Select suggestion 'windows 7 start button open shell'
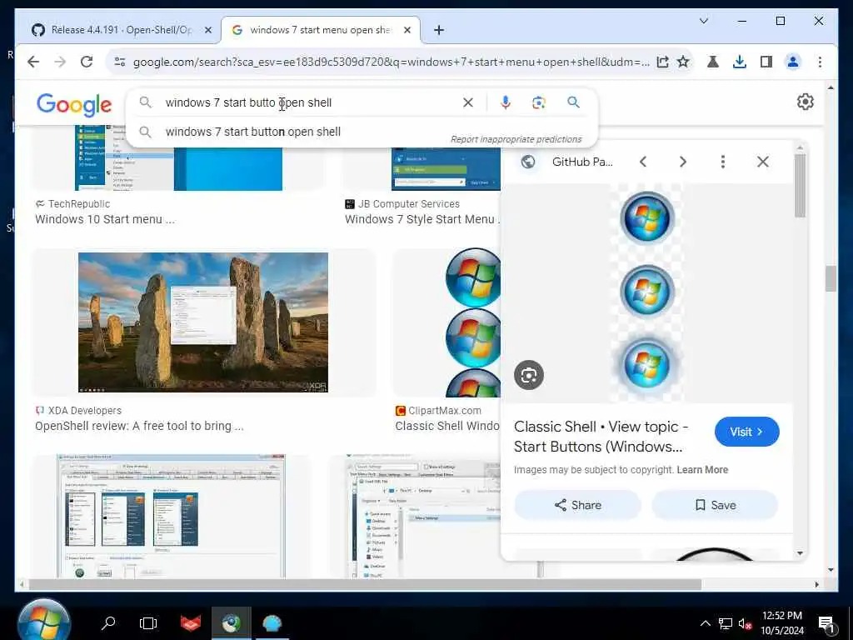853x640 pixels. pyautogui.click(x=253, y=132)
